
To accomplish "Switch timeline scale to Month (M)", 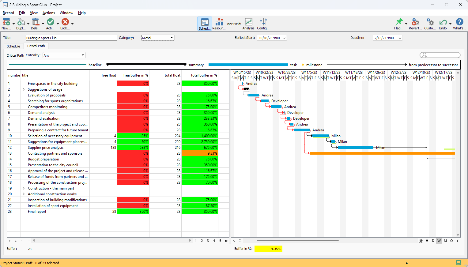I will coord(445,241).
